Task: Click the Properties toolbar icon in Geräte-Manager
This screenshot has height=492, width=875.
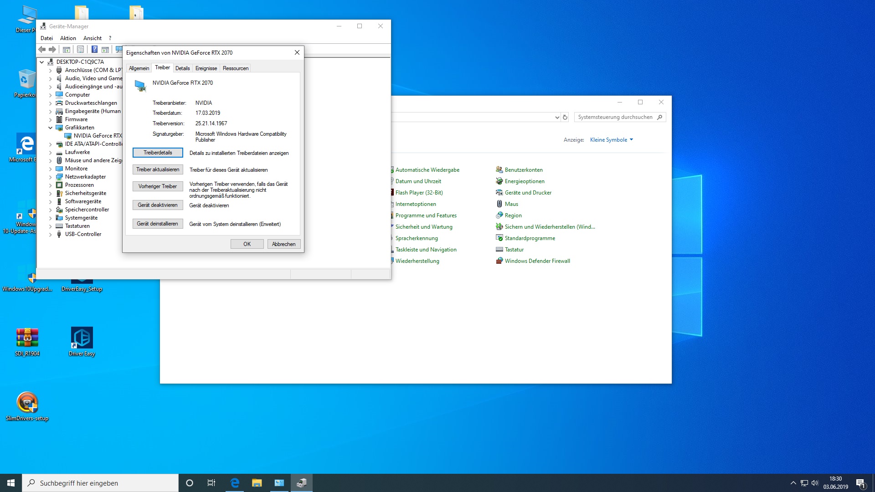Action: [x=81, y=49]
